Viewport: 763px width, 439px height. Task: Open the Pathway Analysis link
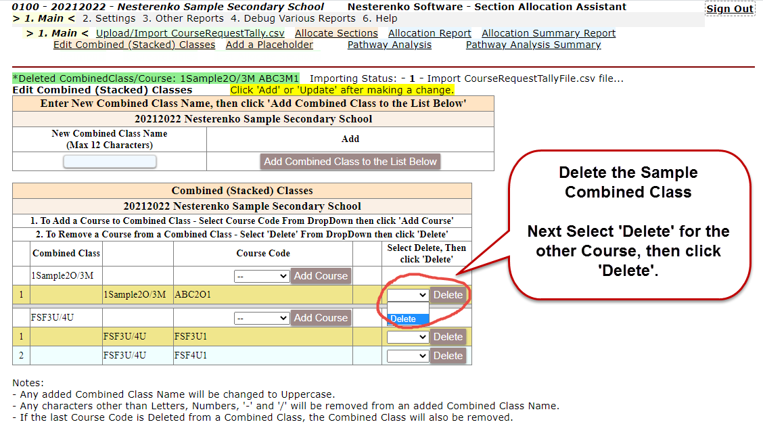pyautogui.click(x=389, y=45)
